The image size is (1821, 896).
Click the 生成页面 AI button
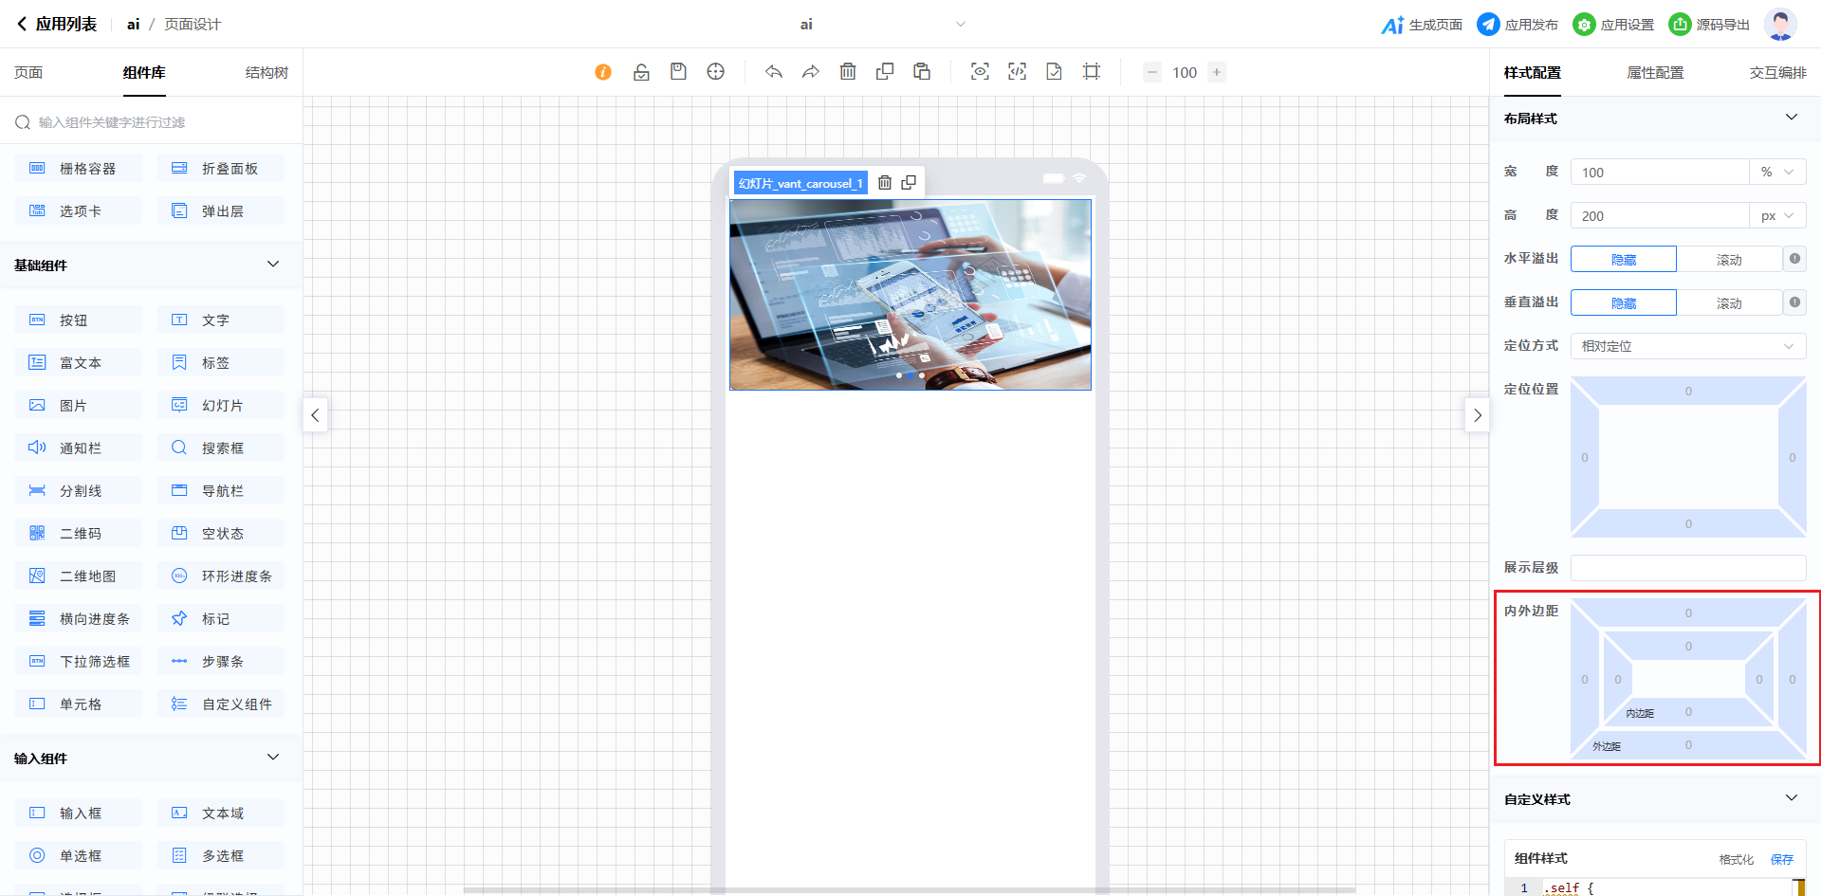click(1422, 25)
